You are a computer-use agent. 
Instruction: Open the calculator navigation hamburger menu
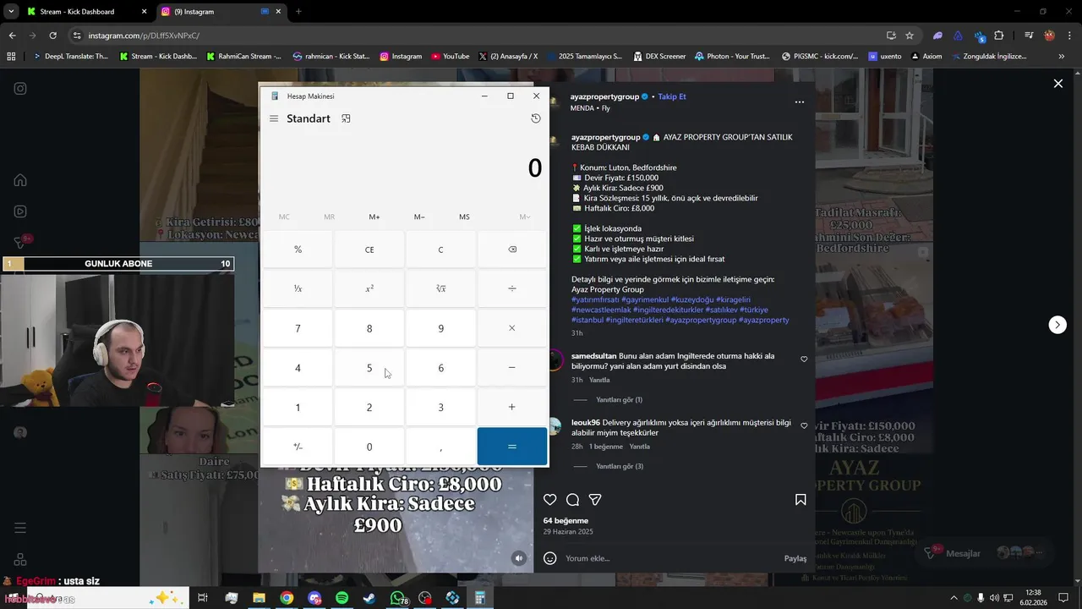click(274, 118)
